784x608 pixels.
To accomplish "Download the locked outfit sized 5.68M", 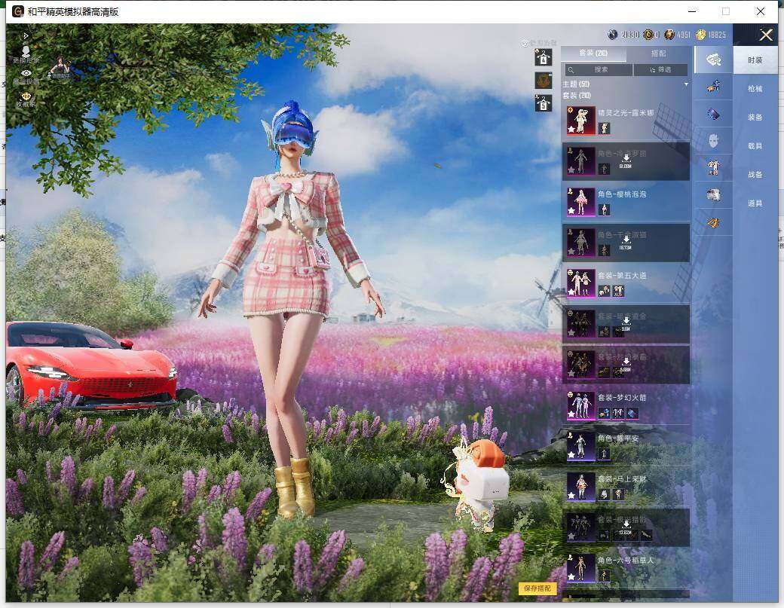I will (x=626, y=365).
